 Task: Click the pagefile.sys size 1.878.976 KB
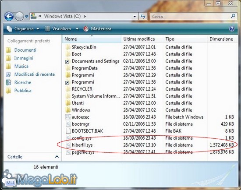point(222,152)
